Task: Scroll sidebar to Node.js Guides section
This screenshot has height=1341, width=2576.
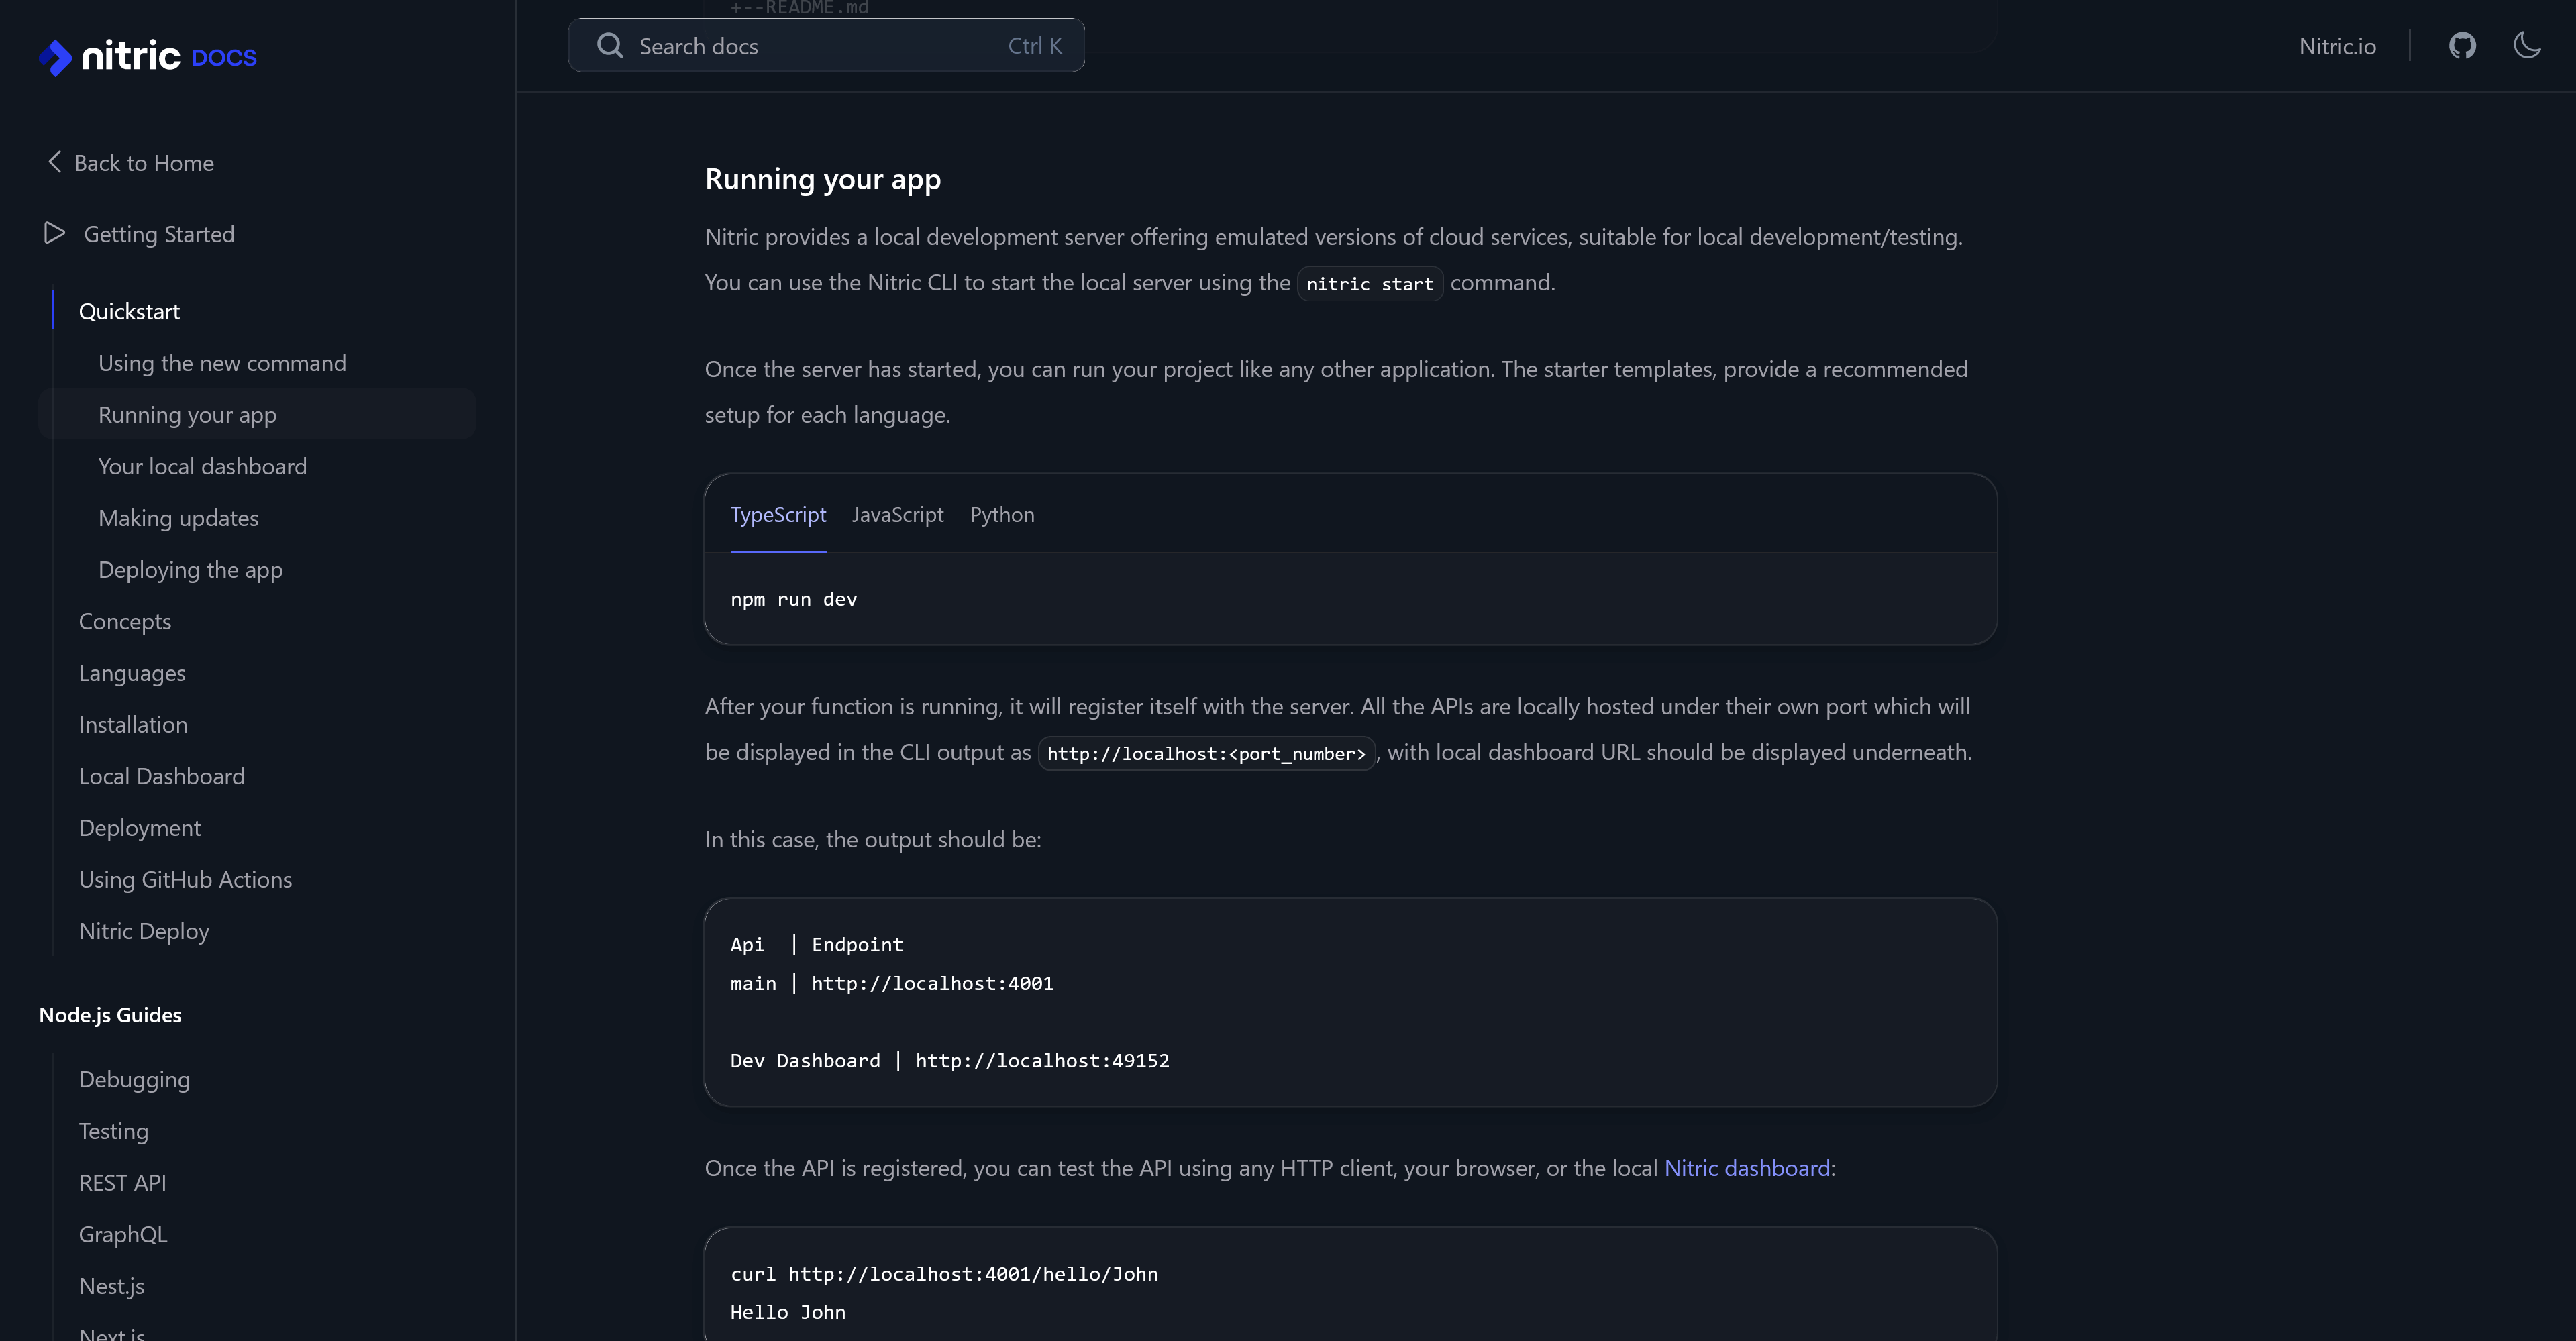Action: tap(111, 1014)
